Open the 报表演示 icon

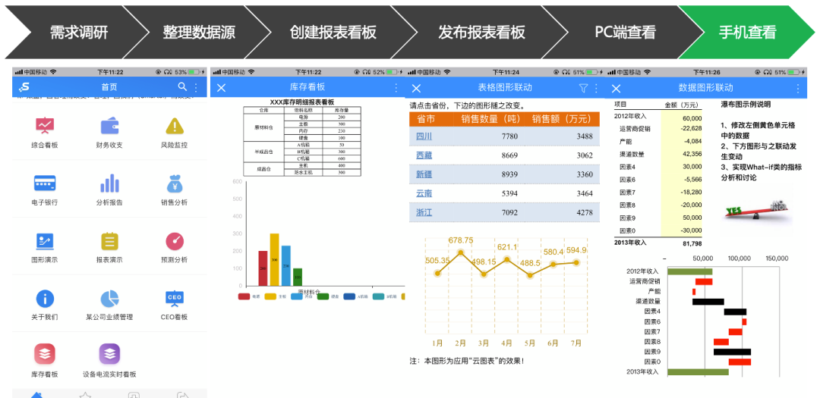click(110, 241)
